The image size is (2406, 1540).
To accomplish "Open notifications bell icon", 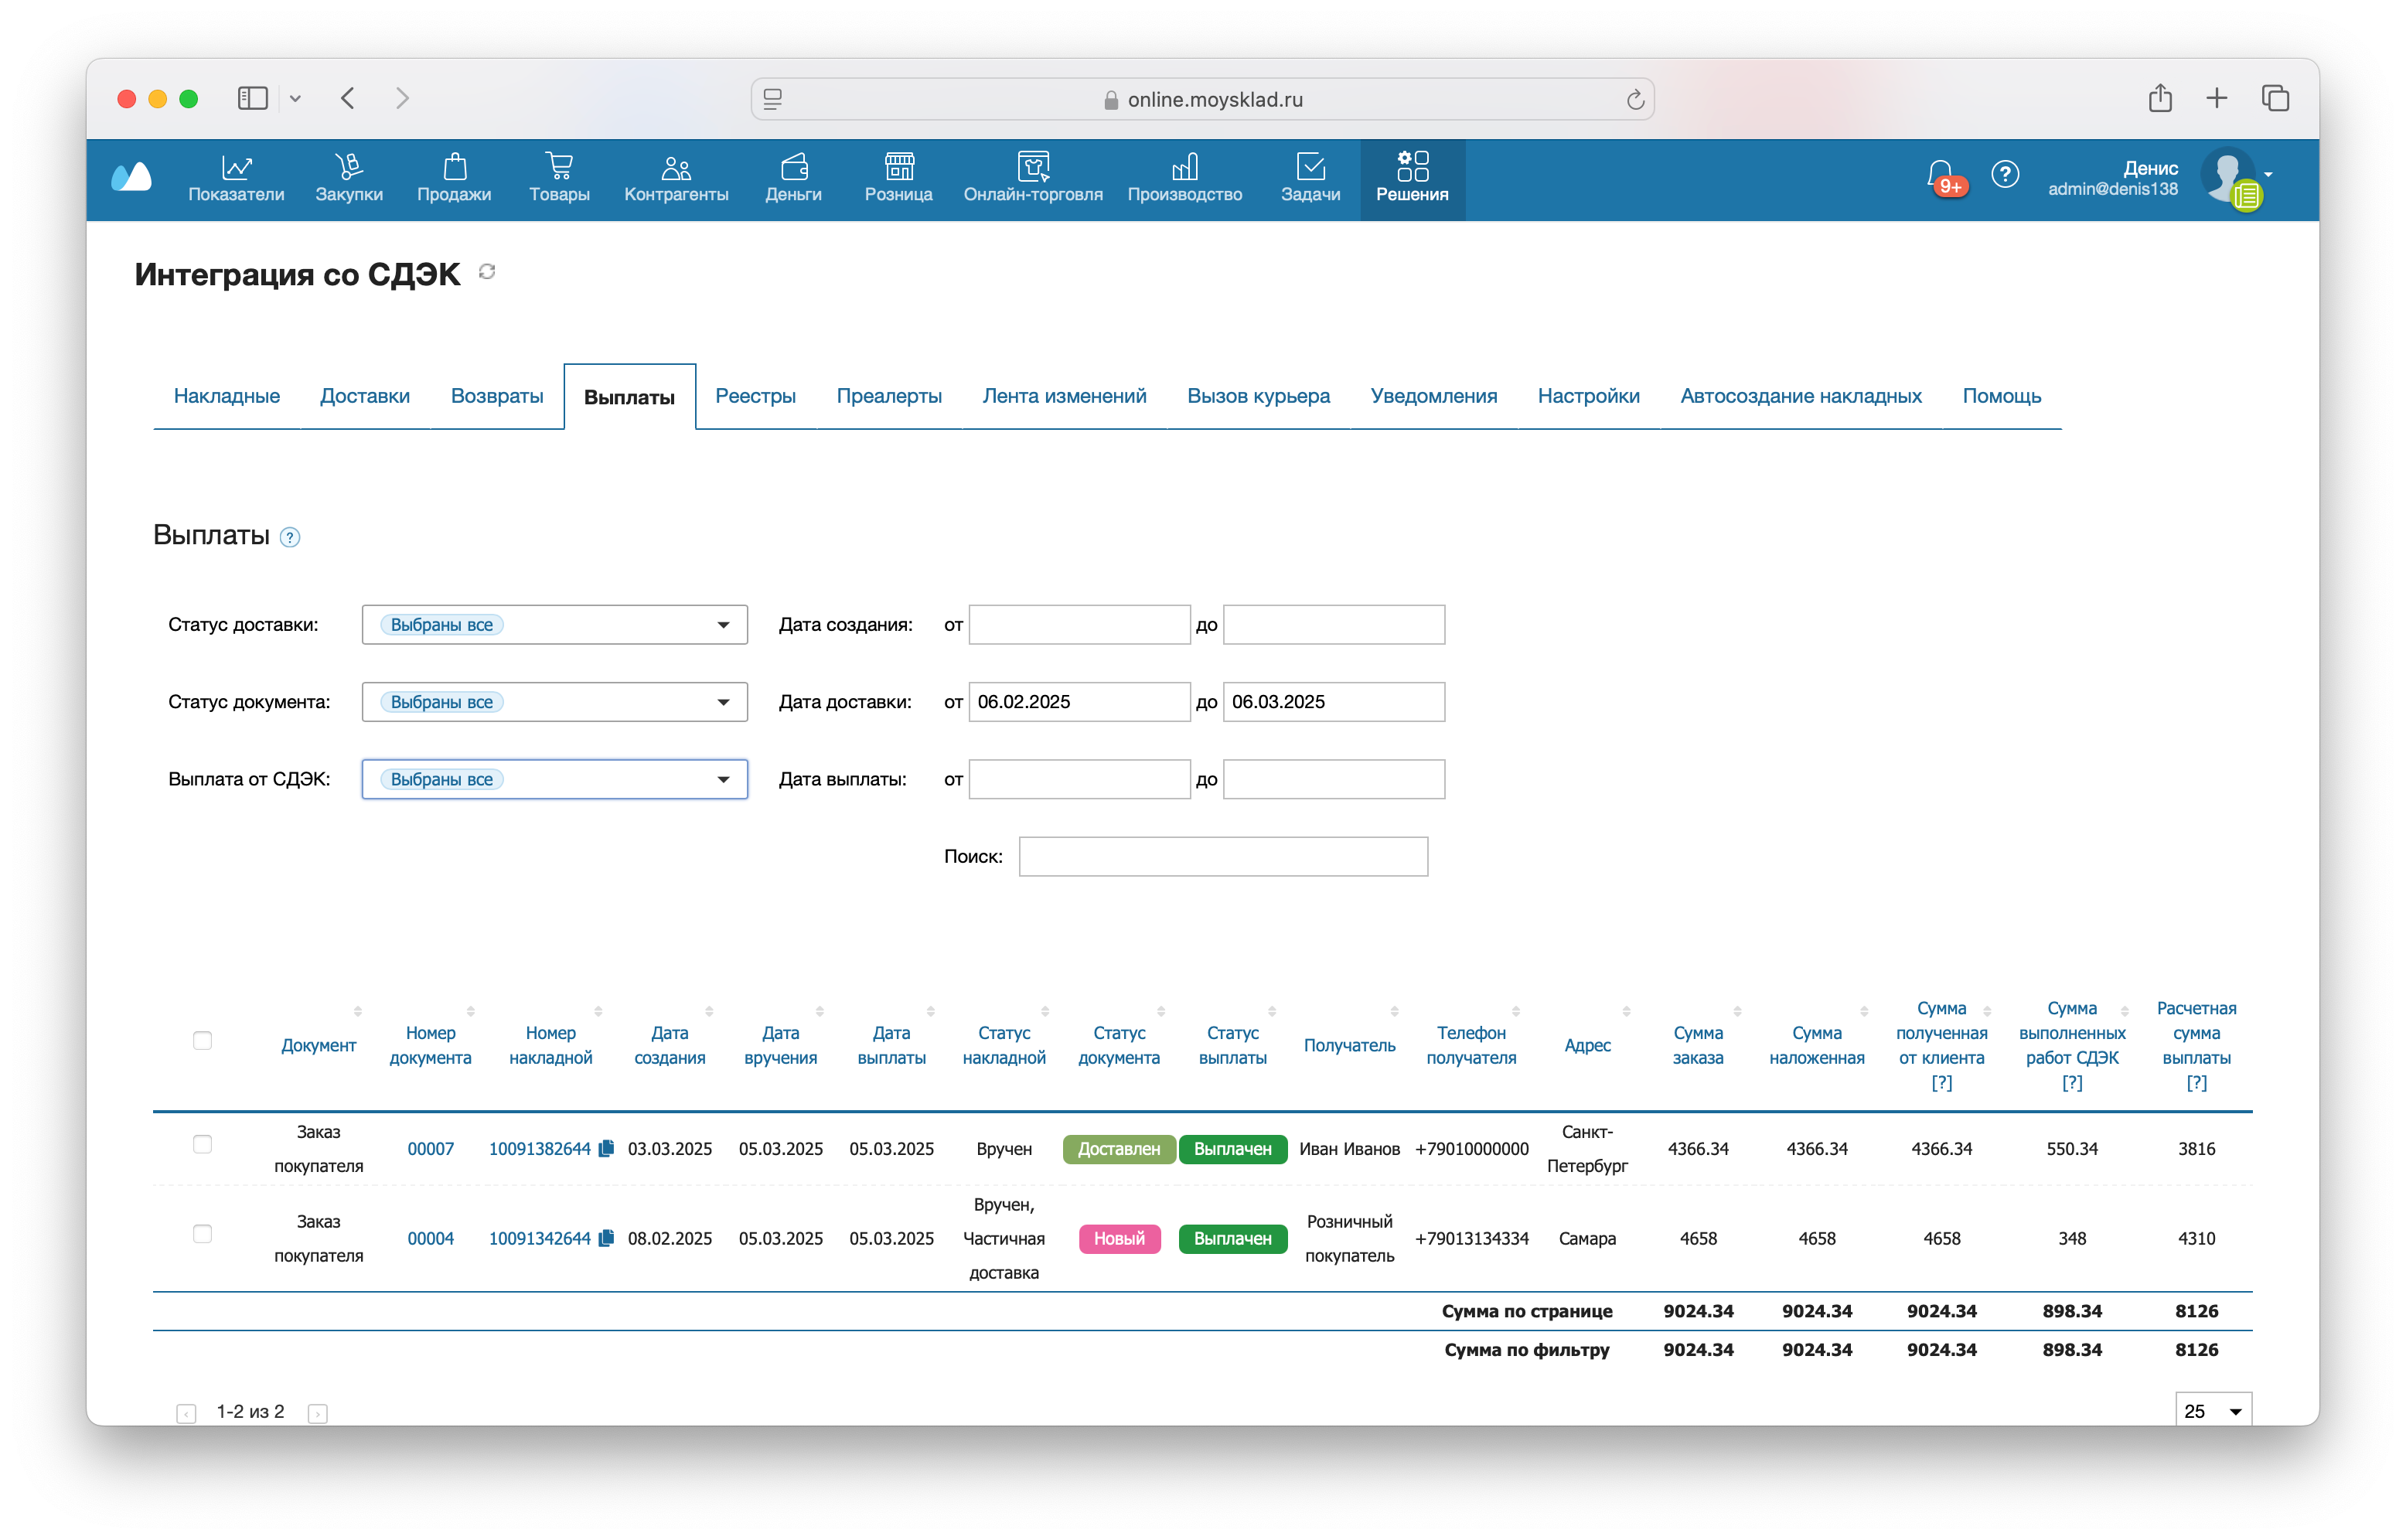I will point(1941,175).
